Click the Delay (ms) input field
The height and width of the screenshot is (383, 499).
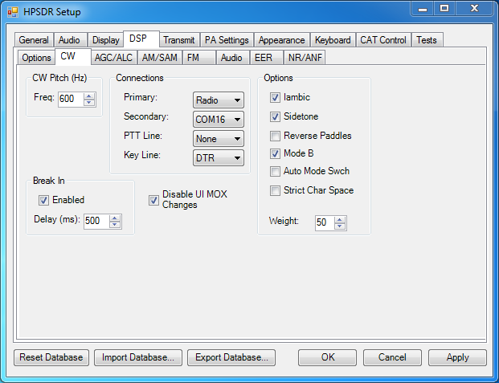tap(96, 221)
